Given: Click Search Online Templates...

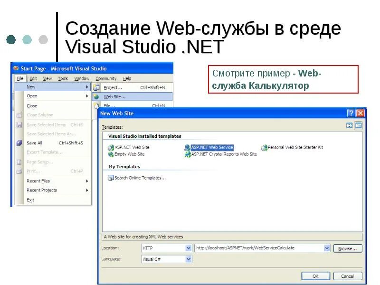Looking at the screenshot, I should 140,178.
